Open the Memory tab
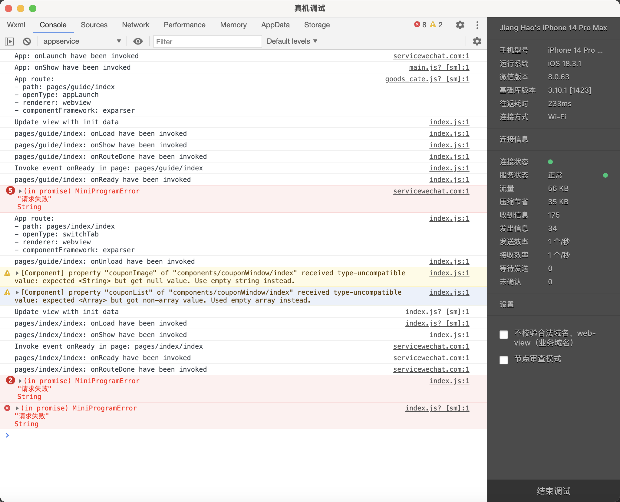 (233, 25)
